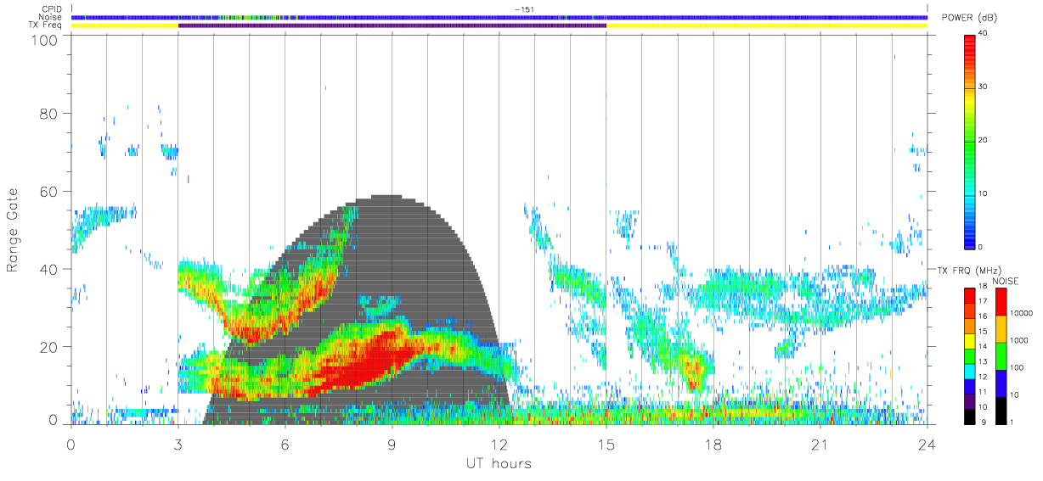
Task: Click the 14 label on TX FRQ legend
Action: (983, 346)
